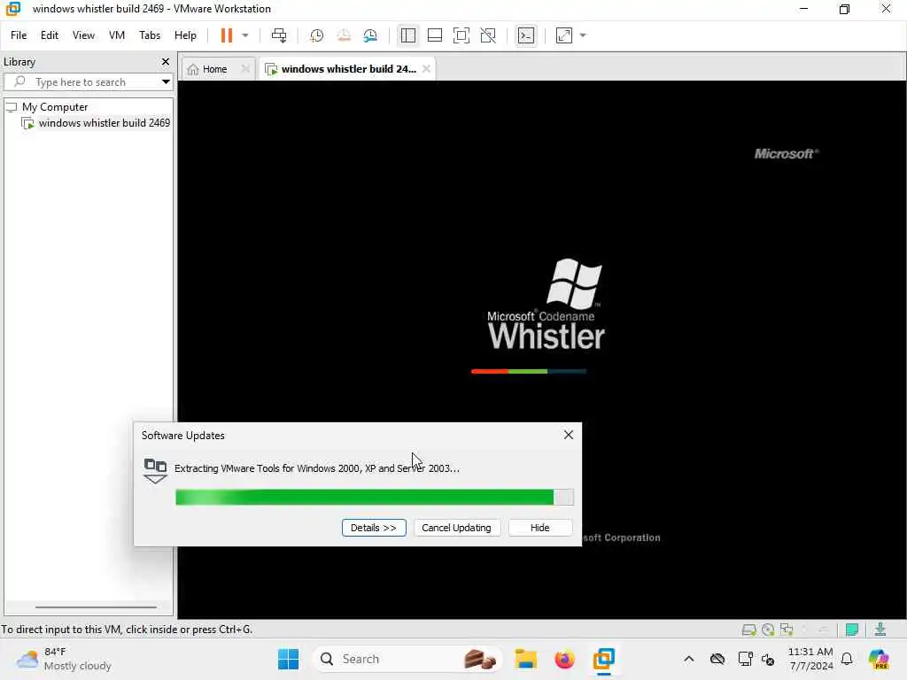Close the Library panel

pos(166,61)
